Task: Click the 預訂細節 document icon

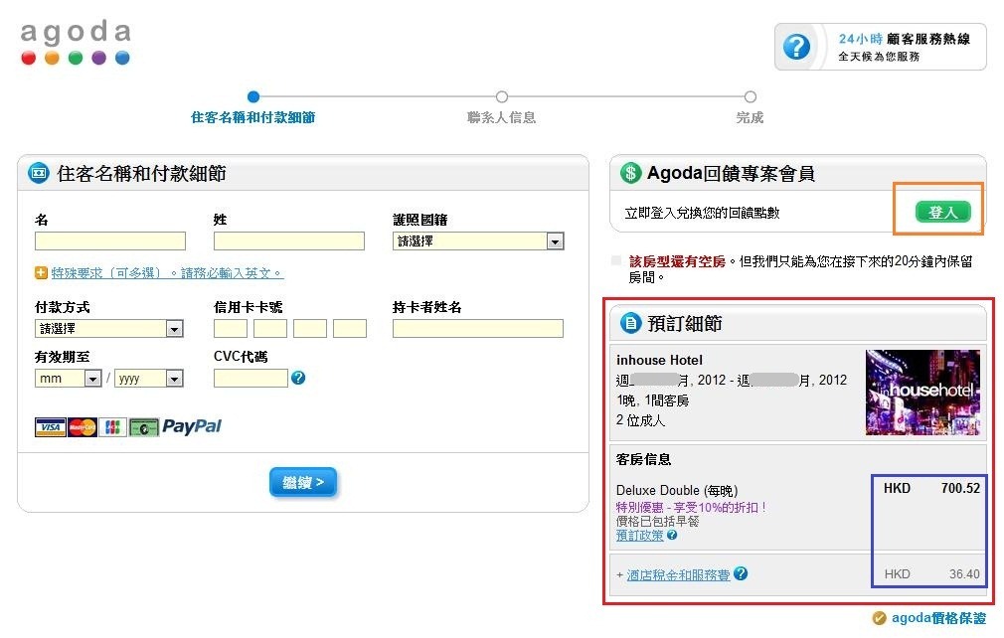Action: 630,323
